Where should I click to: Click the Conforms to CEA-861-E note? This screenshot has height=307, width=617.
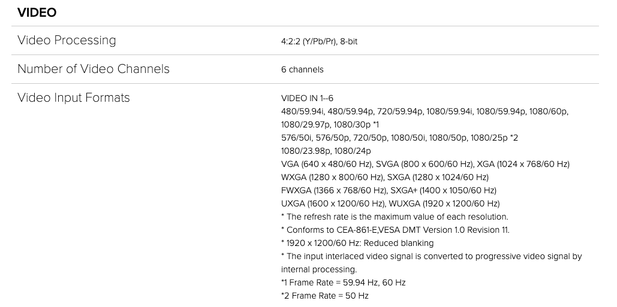coord(395,230)
